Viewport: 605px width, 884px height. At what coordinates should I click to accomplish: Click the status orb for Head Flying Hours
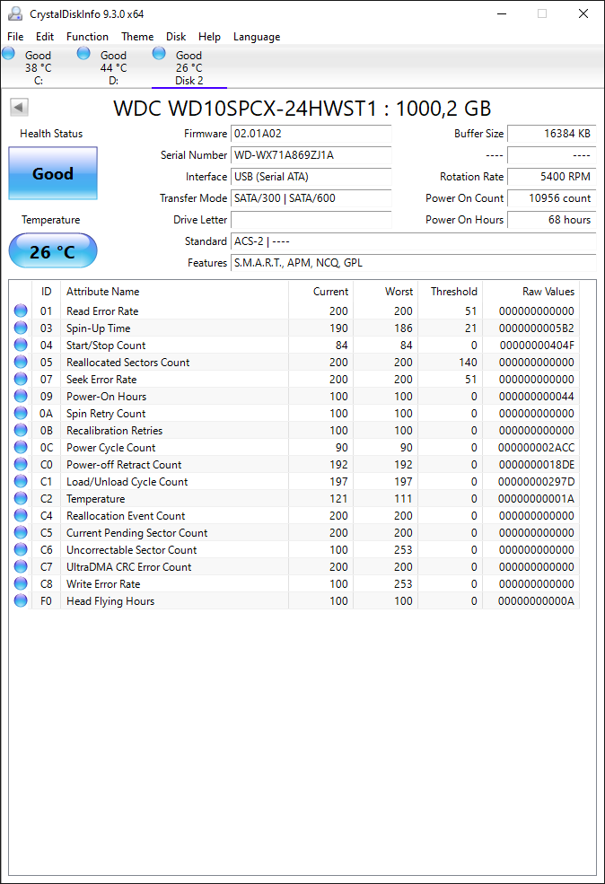coord(21,600)
